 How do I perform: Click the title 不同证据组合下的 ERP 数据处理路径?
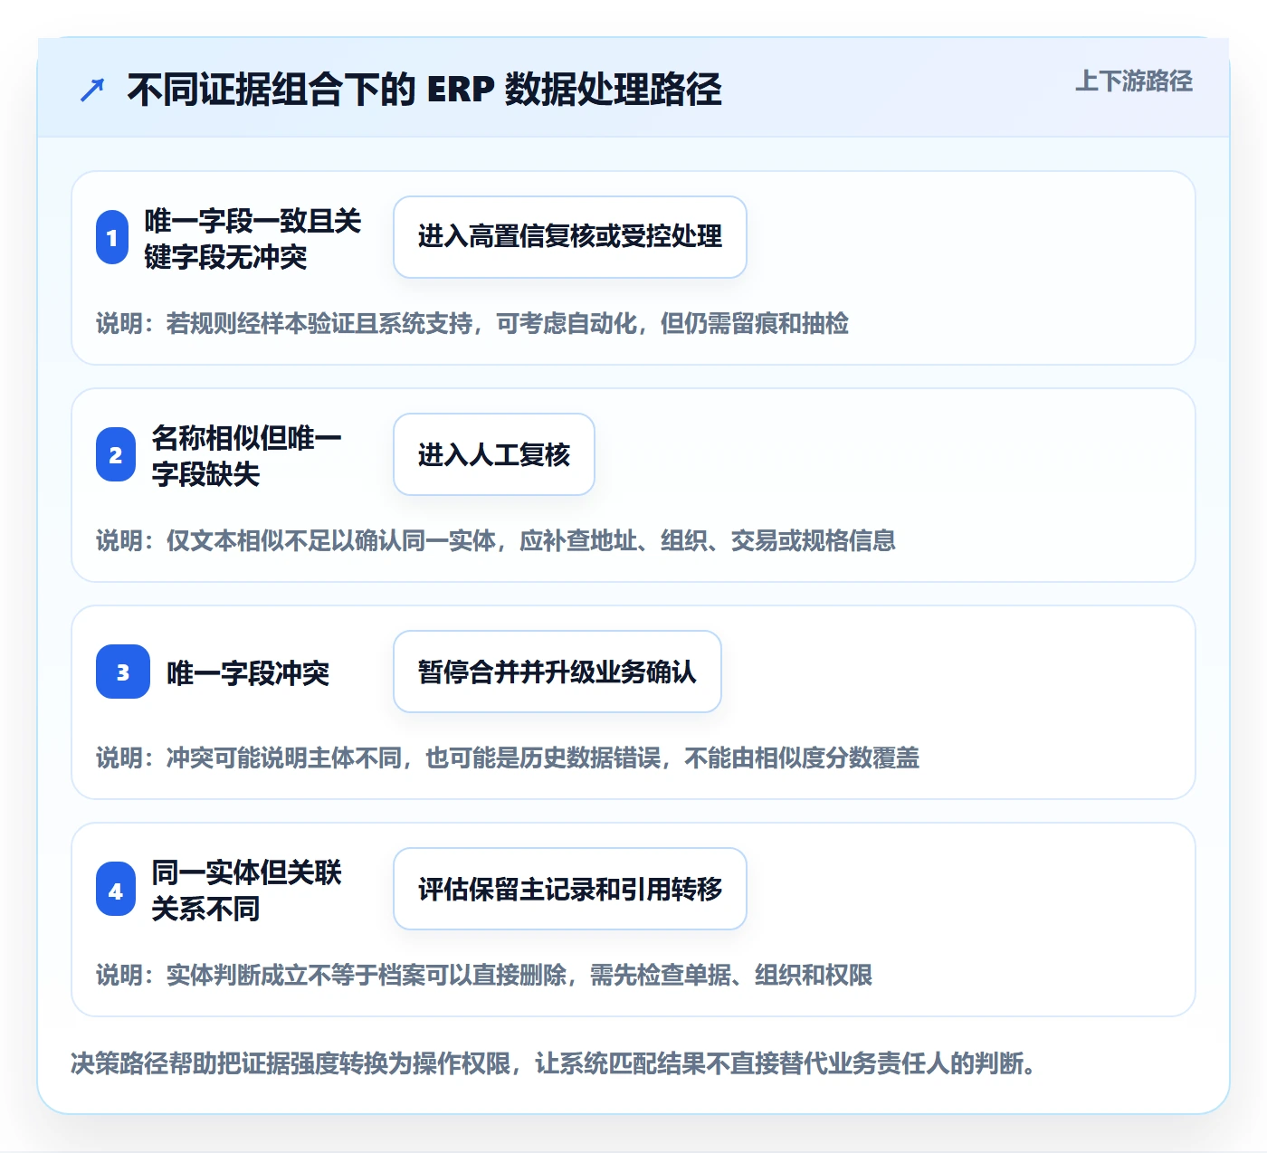click(x=424, y=90)
